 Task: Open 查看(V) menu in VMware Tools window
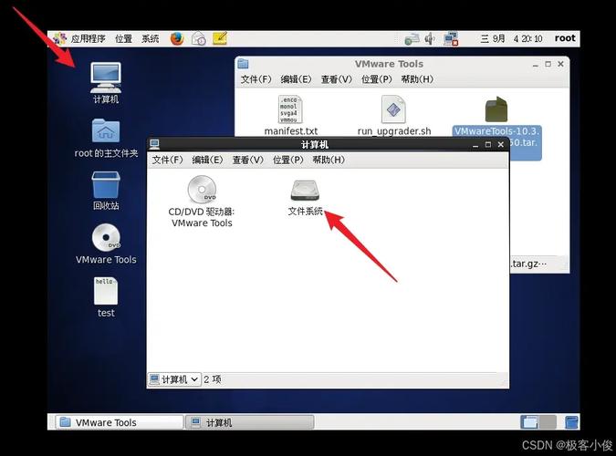336,79
